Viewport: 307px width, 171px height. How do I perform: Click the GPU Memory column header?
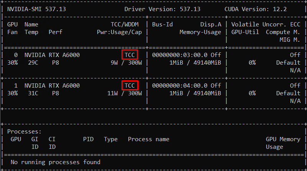pyautogui.click(x=283, y=139)
